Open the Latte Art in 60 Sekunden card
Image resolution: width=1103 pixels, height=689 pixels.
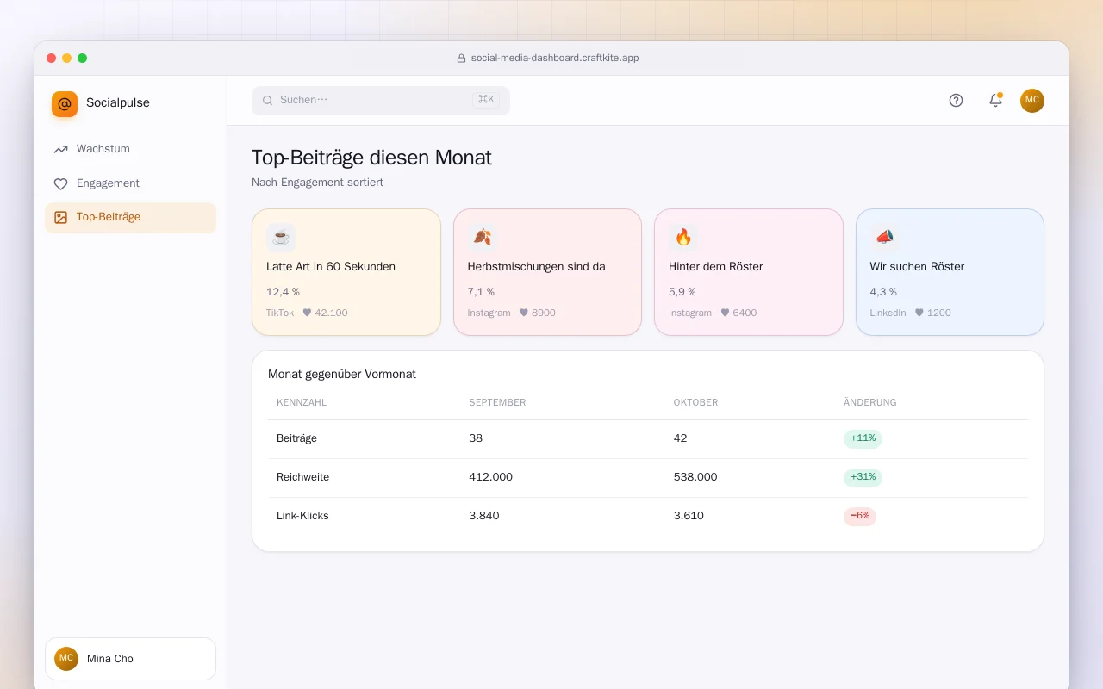click(x=346, y=272)
